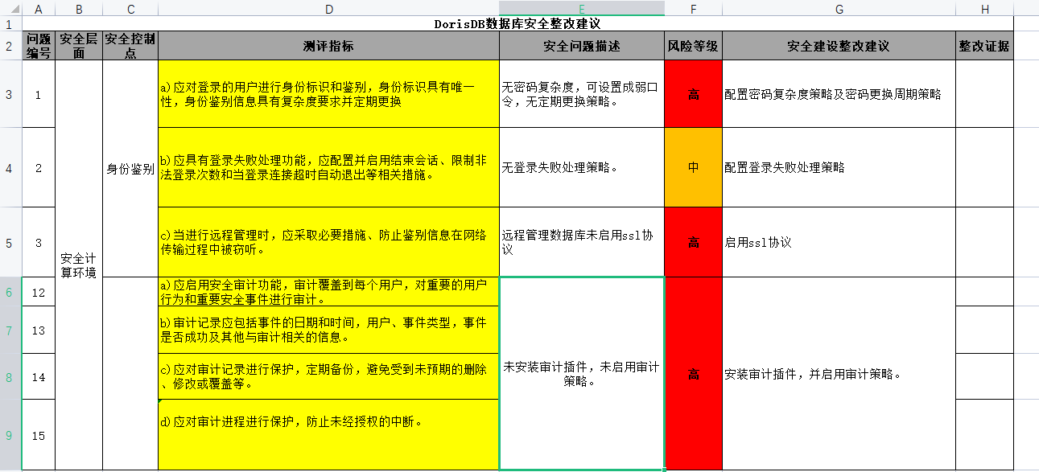Select the 无登录失败处理策略 description cell
Viewport: 1039px width, 472px height.
pos(581,168)
